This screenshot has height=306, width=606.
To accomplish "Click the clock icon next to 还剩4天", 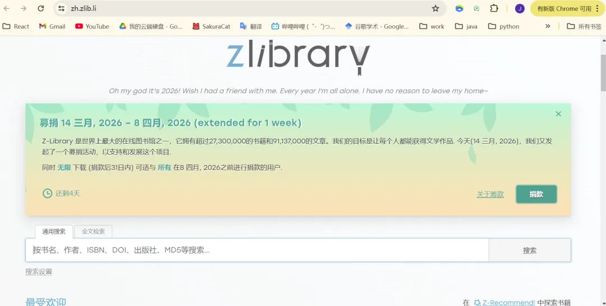I will point(47,194).
